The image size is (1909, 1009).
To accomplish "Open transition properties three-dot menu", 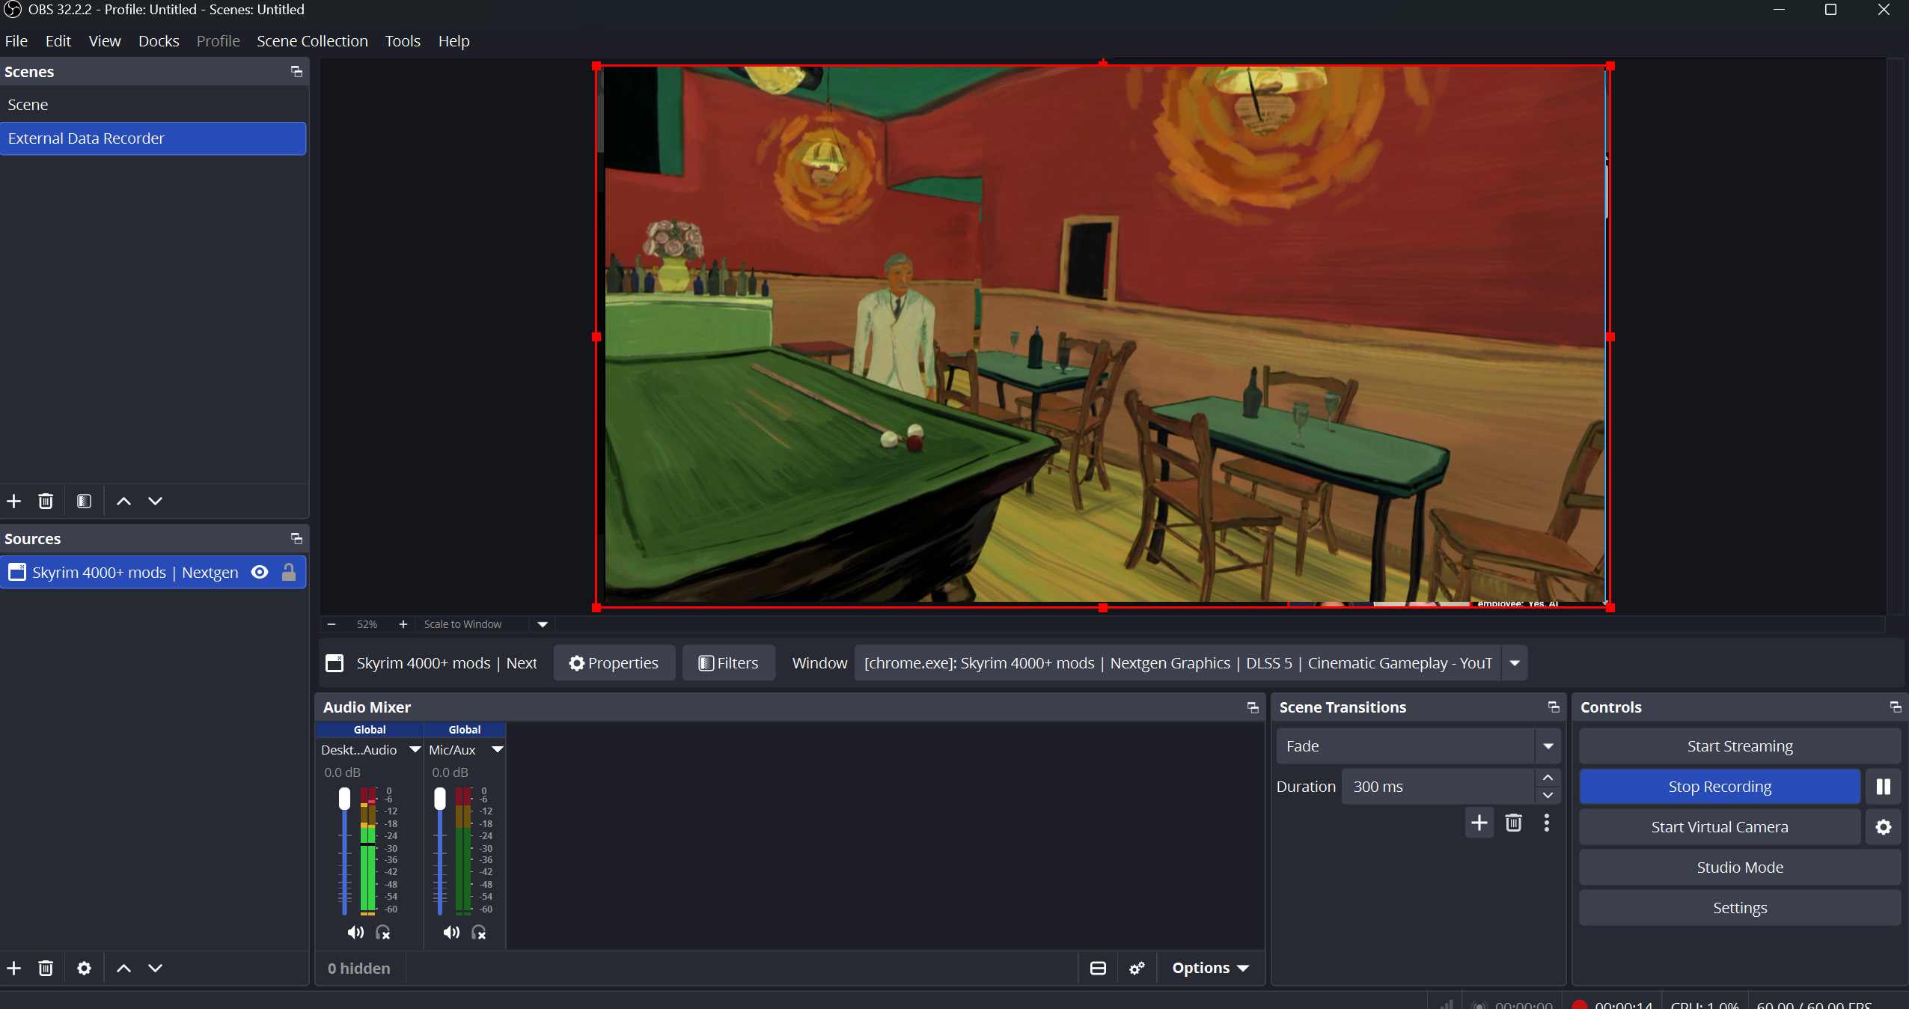I will (1547, 823).
